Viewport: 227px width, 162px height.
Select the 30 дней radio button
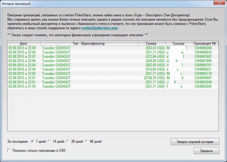pos(67,142)
